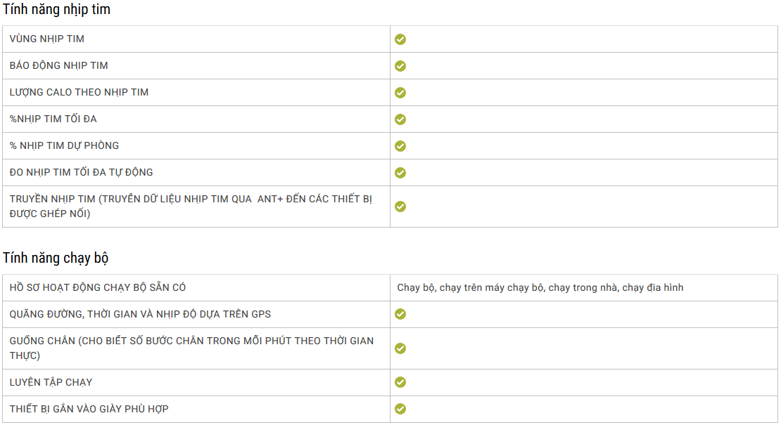Select the checkmark for LUYỆN TẬP CHẠY

tap(400, 382)
